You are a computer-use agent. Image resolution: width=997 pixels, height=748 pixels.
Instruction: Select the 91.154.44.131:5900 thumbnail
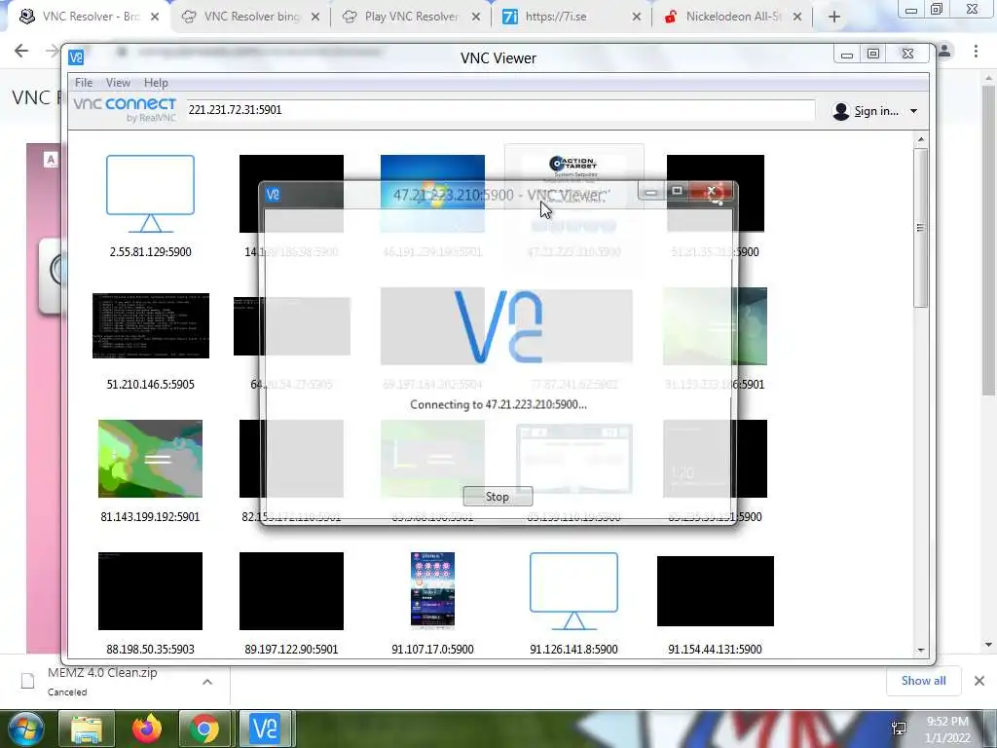[716, 591]
